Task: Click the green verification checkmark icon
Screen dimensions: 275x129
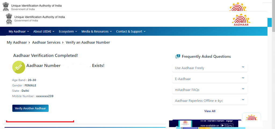Action: tap(19, 67)
